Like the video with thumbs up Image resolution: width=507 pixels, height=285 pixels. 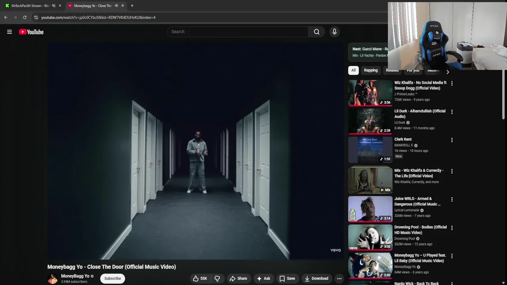pos(200,279)
